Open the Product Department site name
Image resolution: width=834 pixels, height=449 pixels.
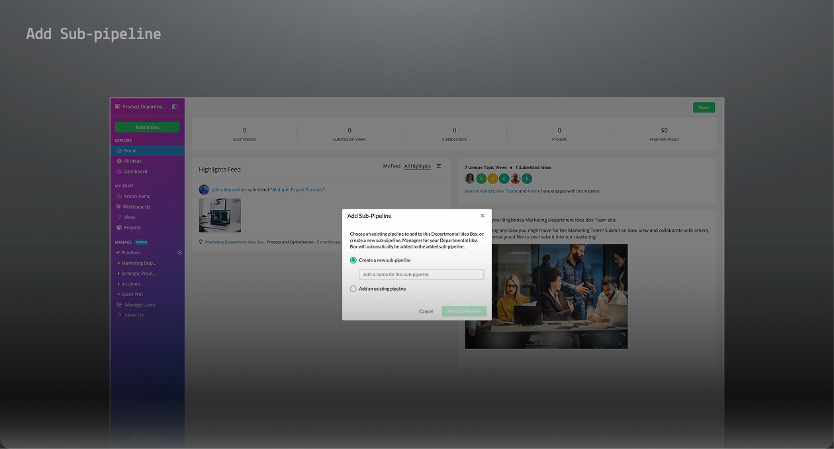pos(144,107)
